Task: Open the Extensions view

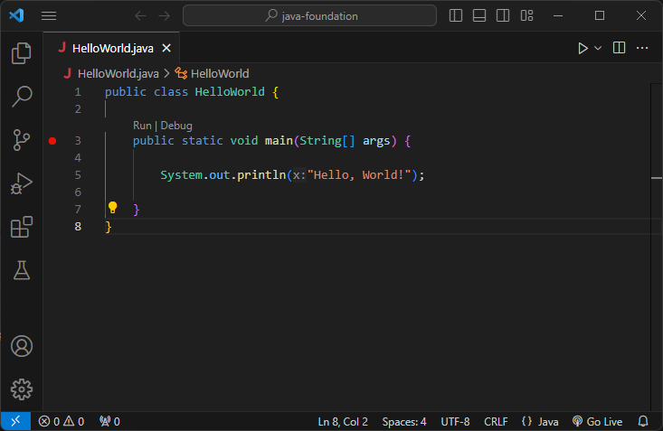Action: click(22, 227)
